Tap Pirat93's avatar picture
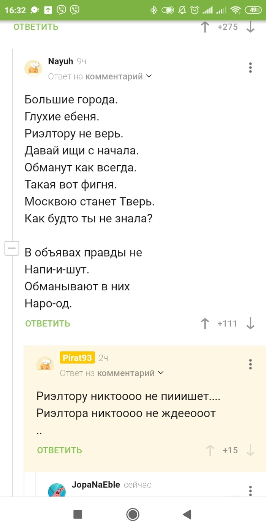This screenshot has width=266, height=532. [x=45, y=364]
